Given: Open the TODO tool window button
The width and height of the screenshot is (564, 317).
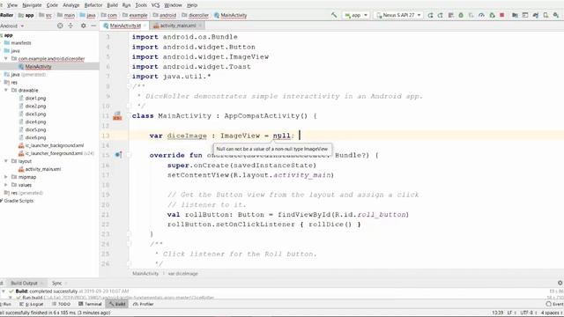Looking at the screenshot, I should pyautogui.click(x=62, y=304).
